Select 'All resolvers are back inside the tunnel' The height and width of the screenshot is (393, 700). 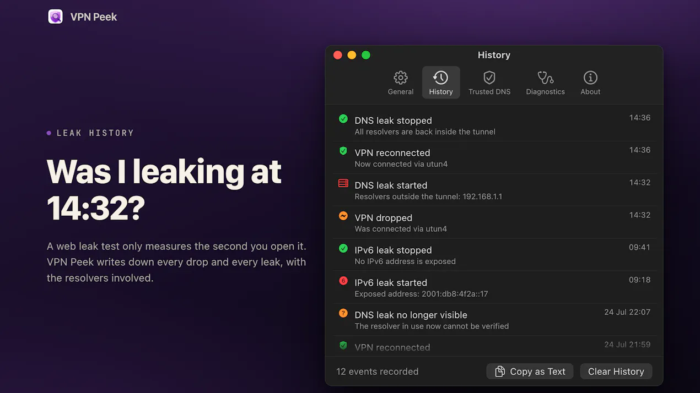point(425,132)
